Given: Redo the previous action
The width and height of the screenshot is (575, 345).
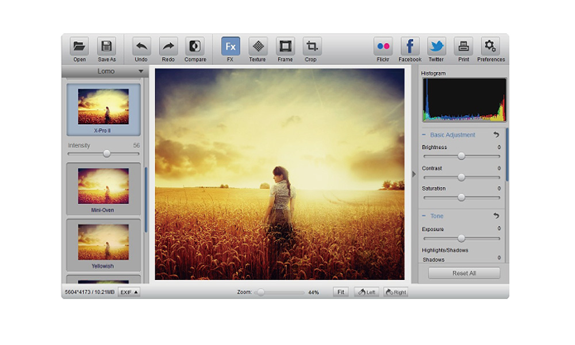Looking at the screenshot, I should tap(168, 47).
